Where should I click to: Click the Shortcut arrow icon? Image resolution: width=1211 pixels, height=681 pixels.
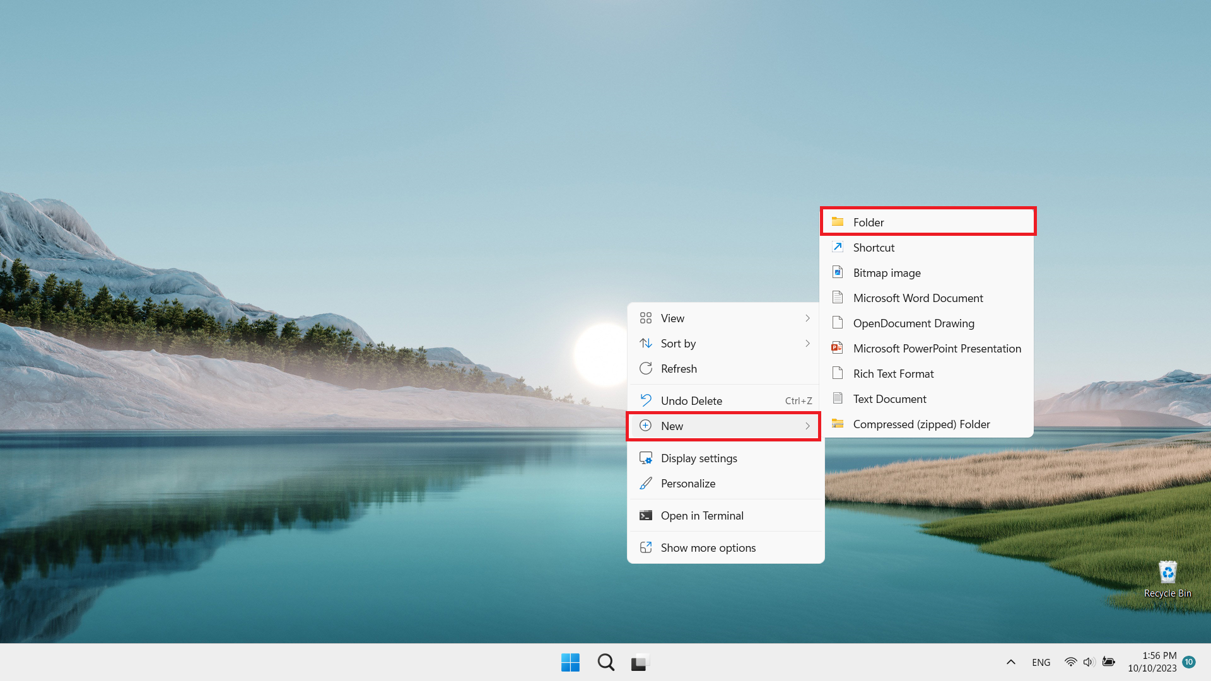(838, 247)
